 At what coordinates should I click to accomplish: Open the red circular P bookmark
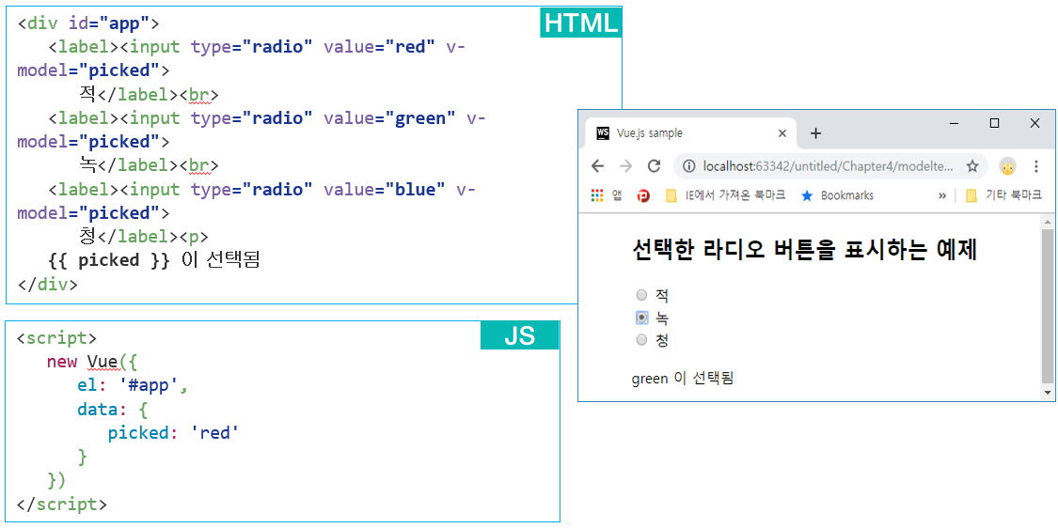643,195
